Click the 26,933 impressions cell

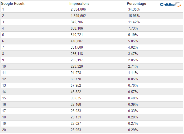[76, 111]
